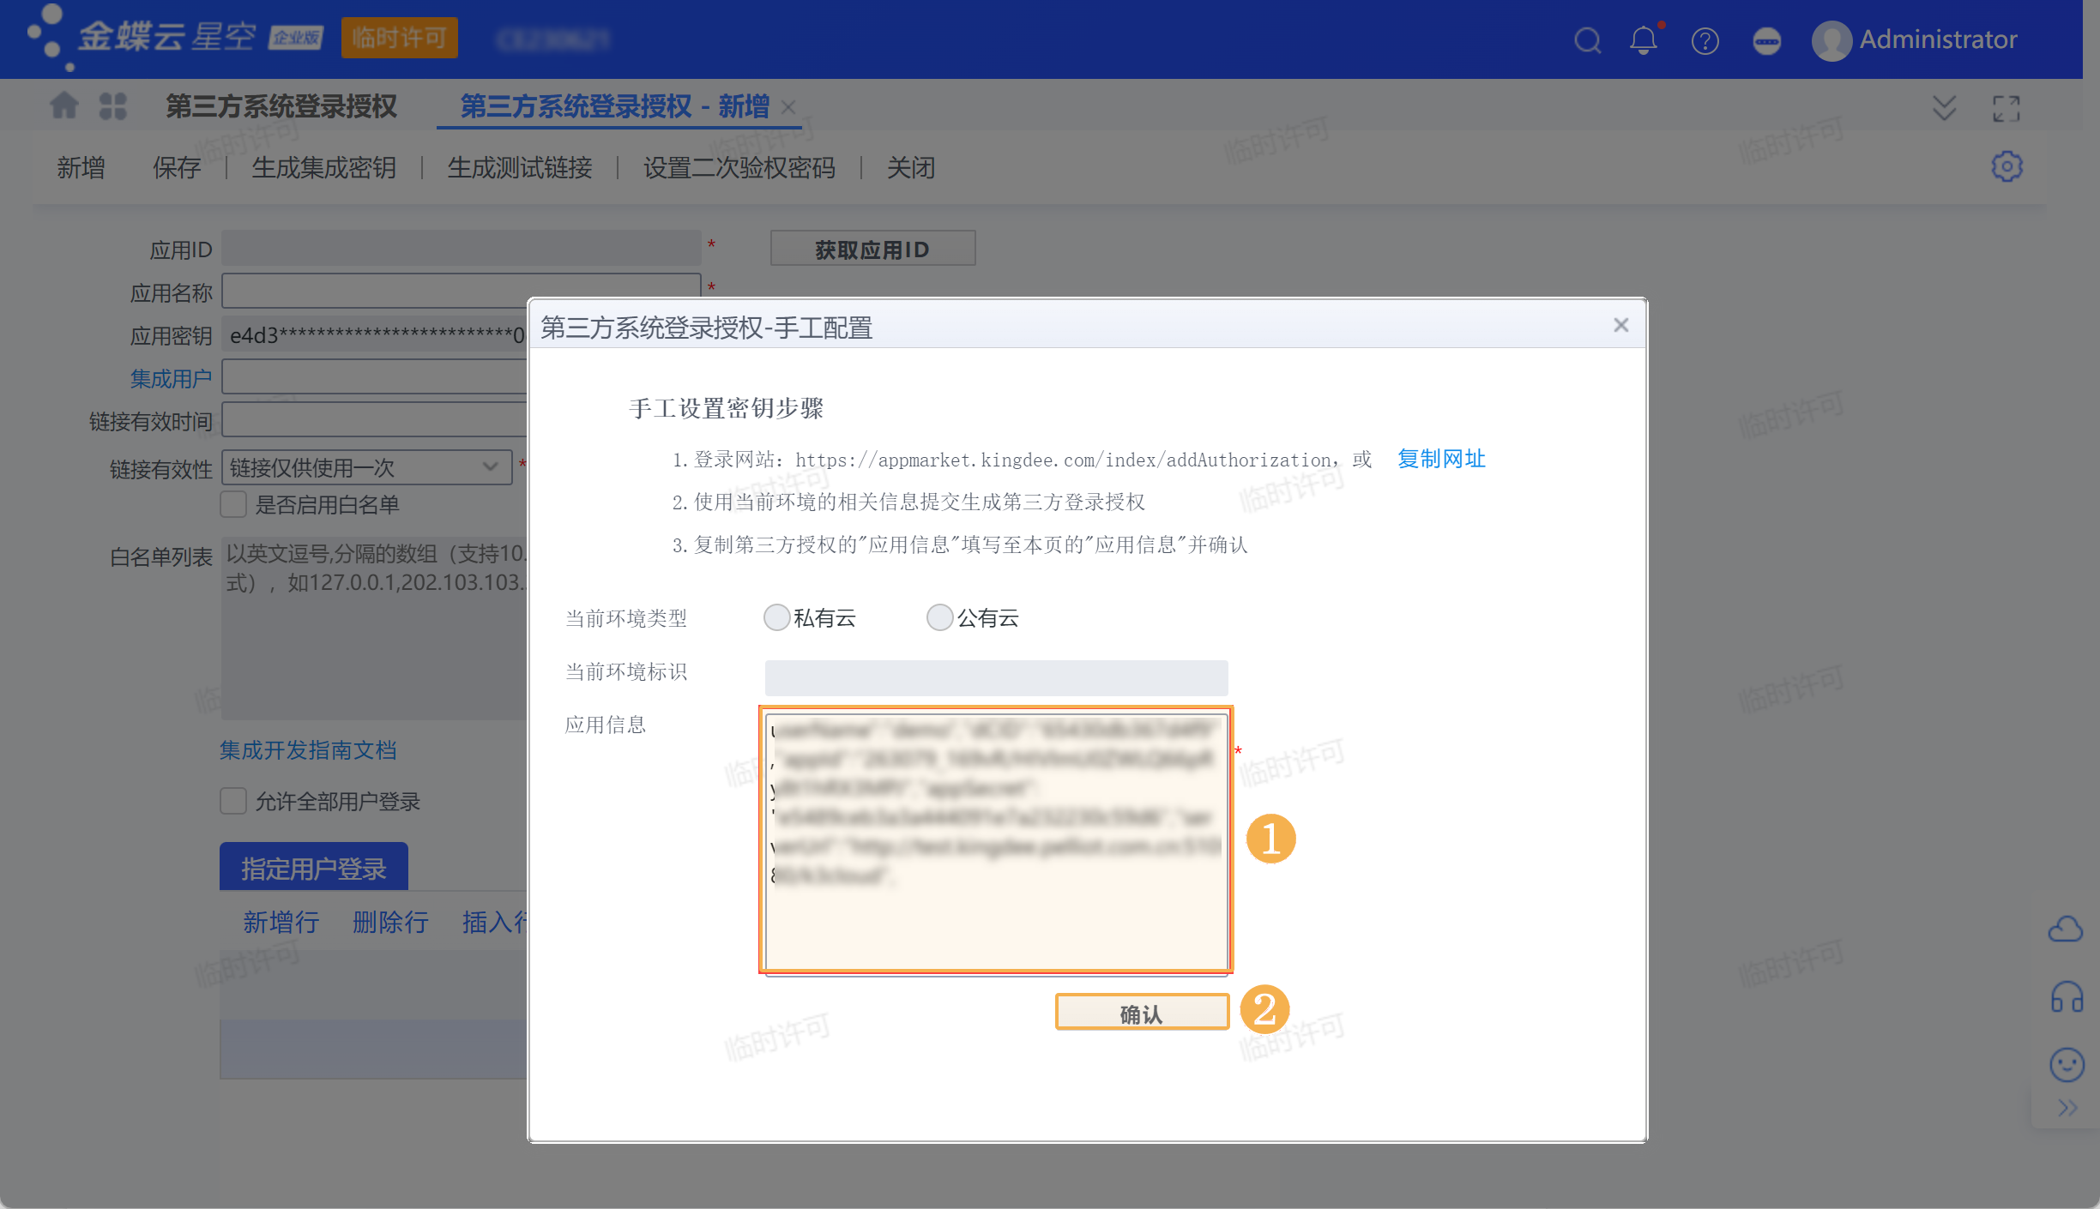Expand the right sidebar double arrow

click(2067, 1108)
